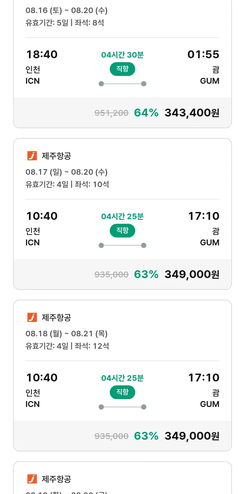245x494 pixels.
Task: Tap 직항 badge on the 18:40 flight
Action: (122, 69)
